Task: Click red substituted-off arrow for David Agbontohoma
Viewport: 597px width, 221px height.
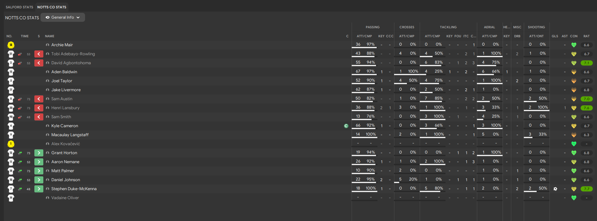Action: pyautogui.click(x=39, y=63)
